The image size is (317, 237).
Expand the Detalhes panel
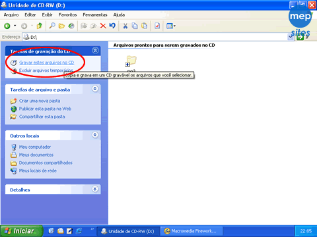tap(95, 189)
